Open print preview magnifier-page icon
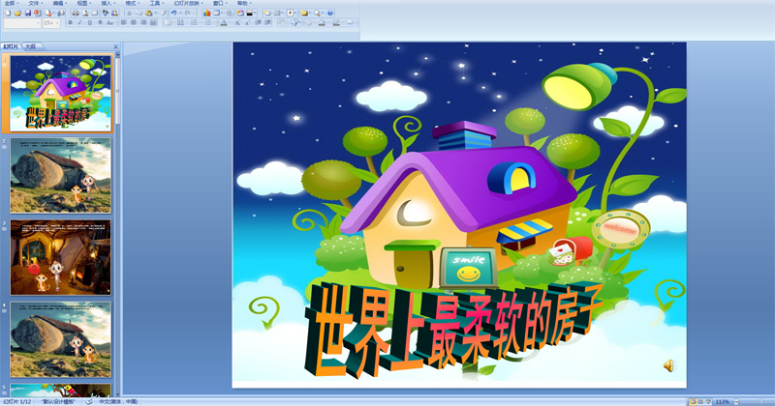 85,14
